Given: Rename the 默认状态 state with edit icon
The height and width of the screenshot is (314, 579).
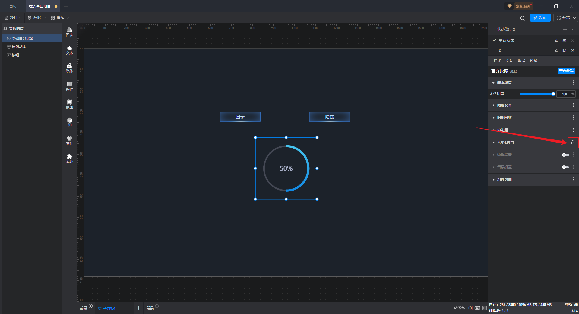Looking at the screenshot, I should (556, 41).
